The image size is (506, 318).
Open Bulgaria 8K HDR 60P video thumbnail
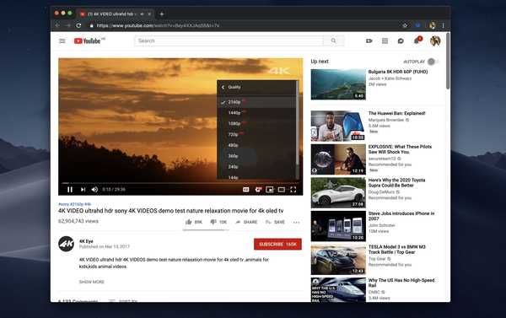[338, 84]
